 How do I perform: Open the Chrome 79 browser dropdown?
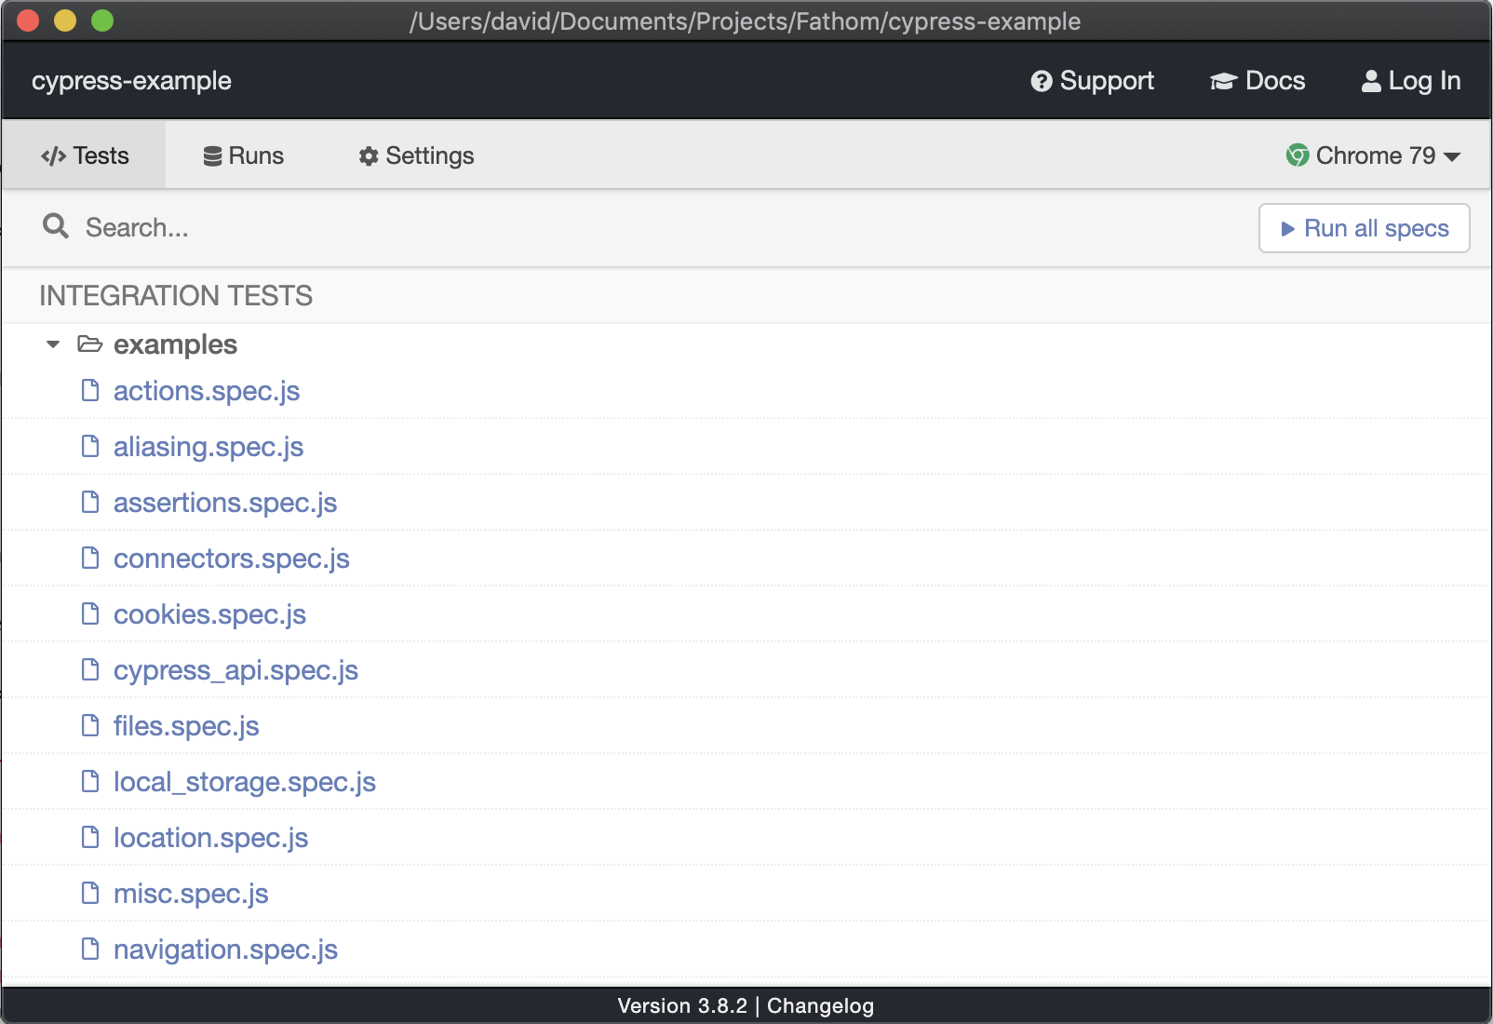[1373, 155]
